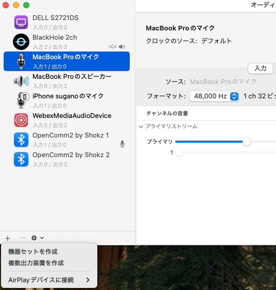Select the MacBook Pro speaker icon
Screen dimensions: 276x290
tap(21, 81)
